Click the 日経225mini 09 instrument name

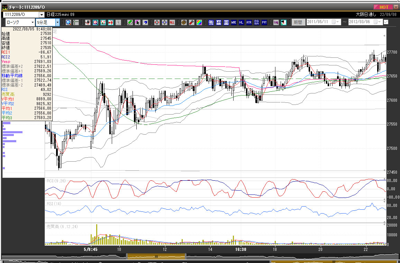click(x=61, y=15)
